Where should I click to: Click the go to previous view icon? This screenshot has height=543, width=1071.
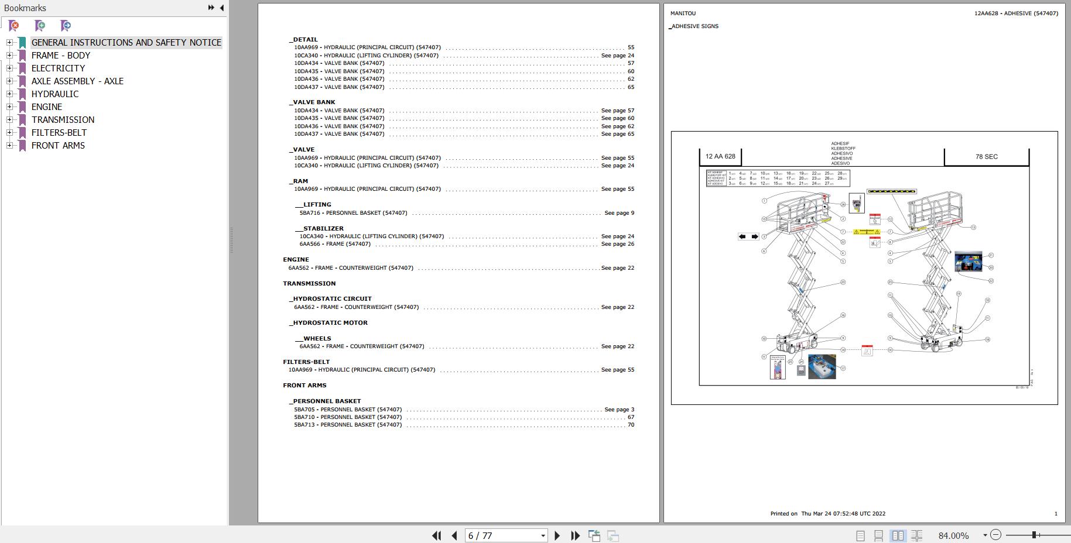[594, 535]
